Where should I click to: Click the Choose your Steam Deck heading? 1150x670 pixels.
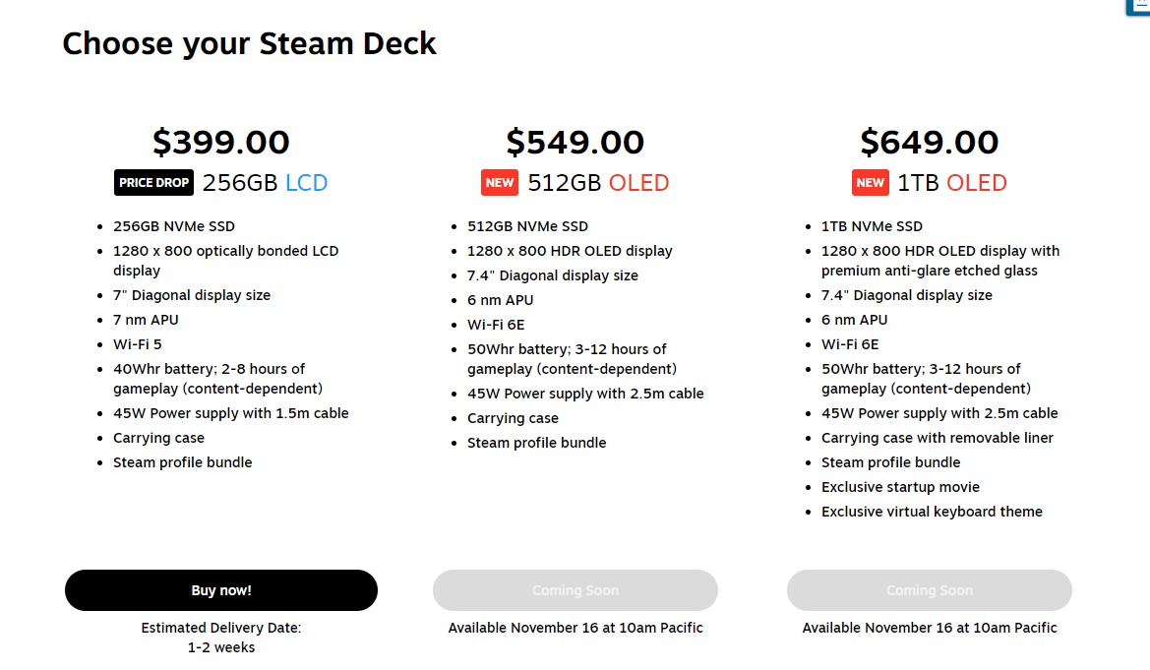[250, 43]
